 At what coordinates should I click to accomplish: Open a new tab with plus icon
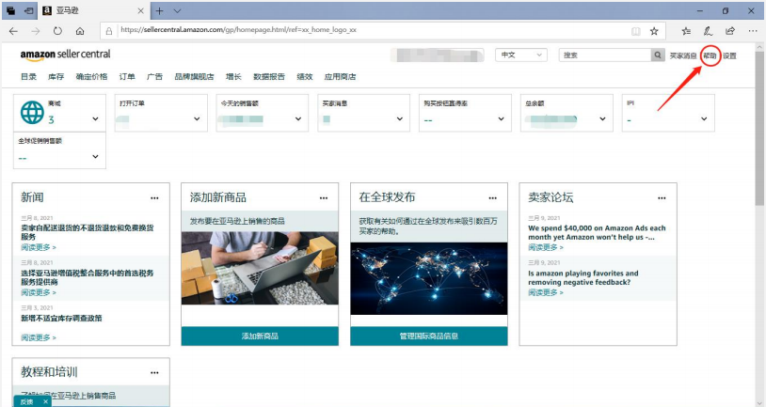click(x=160, y=10)
